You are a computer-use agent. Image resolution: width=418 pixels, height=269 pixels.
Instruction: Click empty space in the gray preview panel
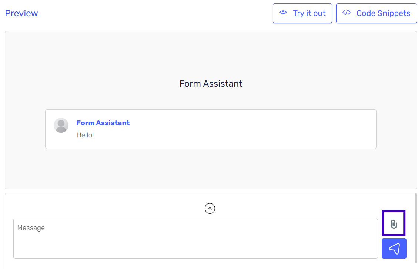tap(211, 53)
